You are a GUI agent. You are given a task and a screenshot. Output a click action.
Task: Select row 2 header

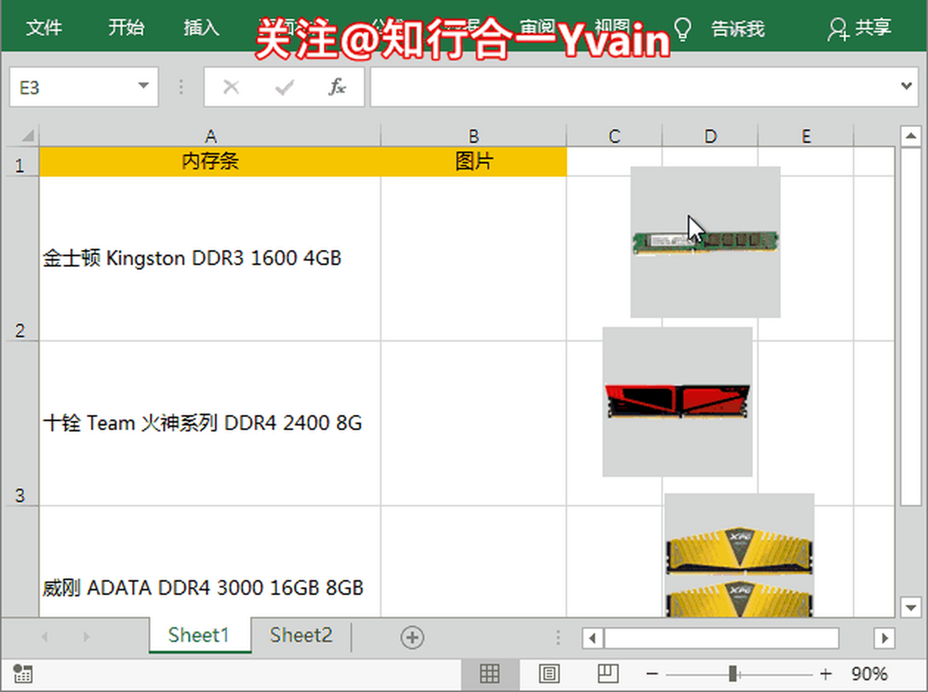(20, 259)
